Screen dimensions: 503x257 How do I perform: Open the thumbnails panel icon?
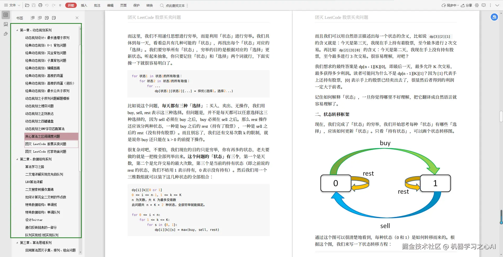6,24
